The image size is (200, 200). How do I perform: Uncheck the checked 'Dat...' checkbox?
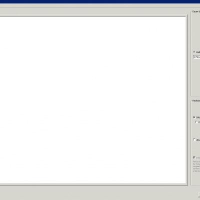pyautogui.click(x=194, y=117)
